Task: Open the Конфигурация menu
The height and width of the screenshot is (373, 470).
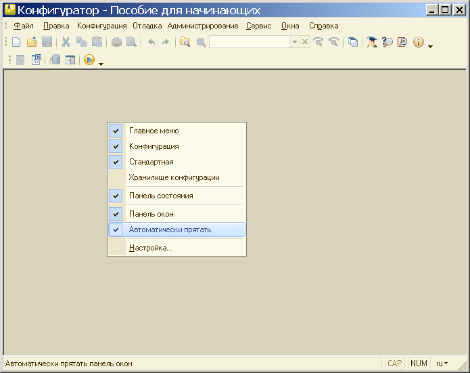Action: (101, 26)
